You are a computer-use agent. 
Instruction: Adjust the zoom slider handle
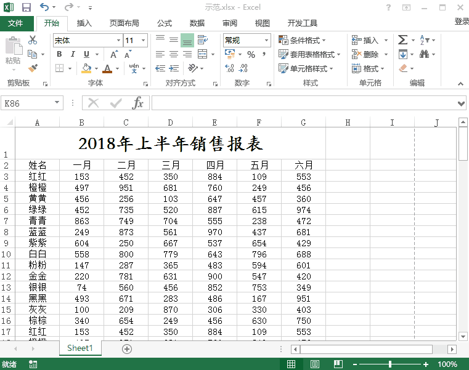(x=390, y=364)
